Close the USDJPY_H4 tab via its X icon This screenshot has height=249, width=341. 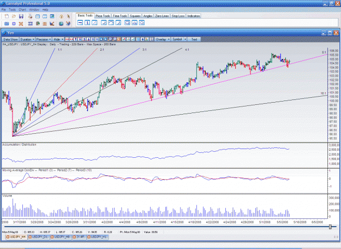[8, 237]
